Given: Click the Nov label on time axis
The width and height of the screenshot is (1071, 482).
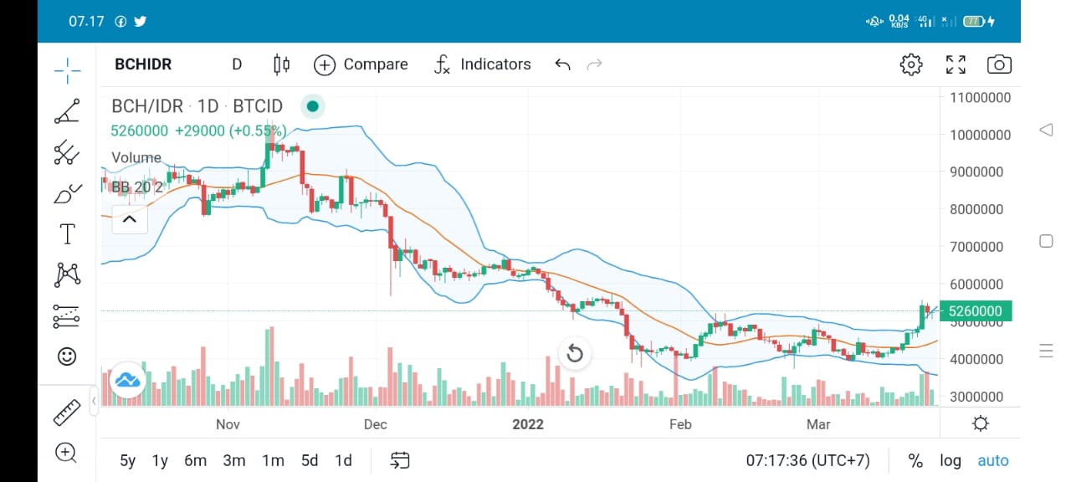Looking at the screenshot, I should coord(228,424).
